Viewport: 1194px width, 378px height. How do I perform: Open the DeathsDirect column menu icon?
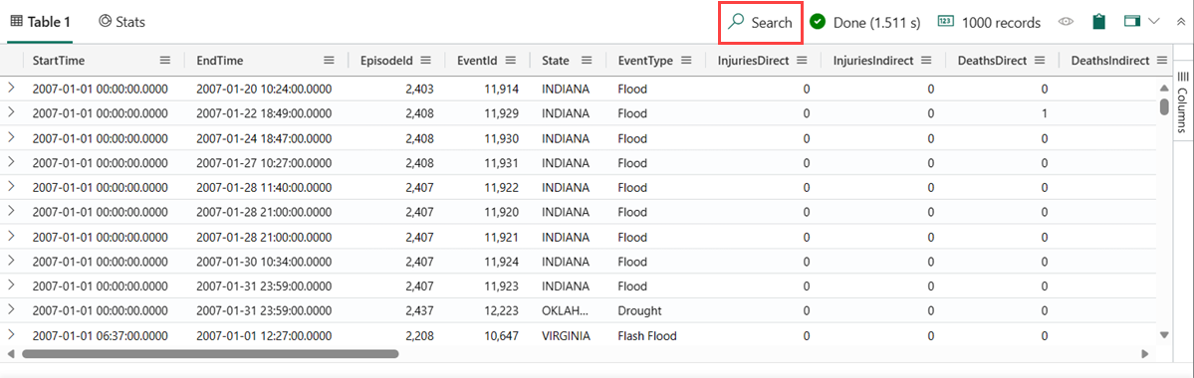pyautogui.click(x=1040, y=60)
